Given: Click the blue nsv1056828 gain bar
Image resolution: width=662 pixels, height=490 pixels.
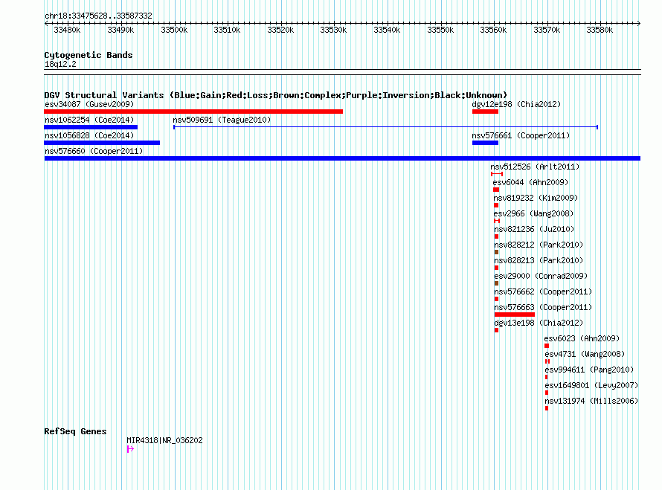Looking at the screenshot, I should (102, 143).
